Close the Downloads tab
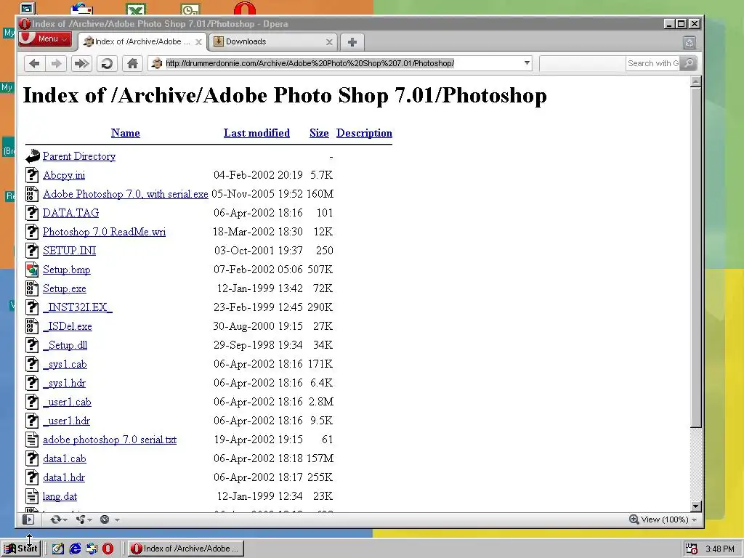Image resolution: width=744 pixels, height=558 pixels. point(329,42)
